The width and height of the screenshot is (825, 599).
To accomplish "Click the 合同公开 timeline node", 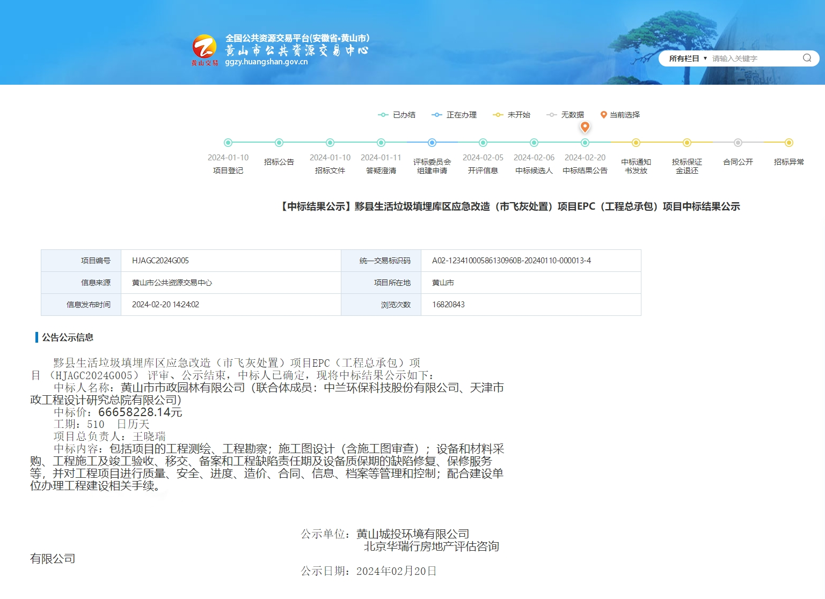I will click(738, 143).
